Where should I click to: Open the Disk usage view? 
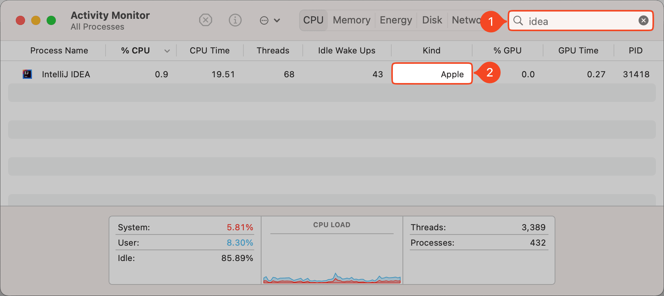pos(431,20)
